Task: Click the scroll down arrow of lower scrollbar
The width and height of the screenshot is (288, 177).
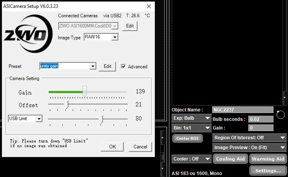Action: 162,168
